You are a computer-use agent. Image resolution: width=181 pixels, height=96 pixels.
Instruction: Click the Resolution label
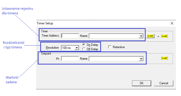pyautogui.click(x=52, y=48)
